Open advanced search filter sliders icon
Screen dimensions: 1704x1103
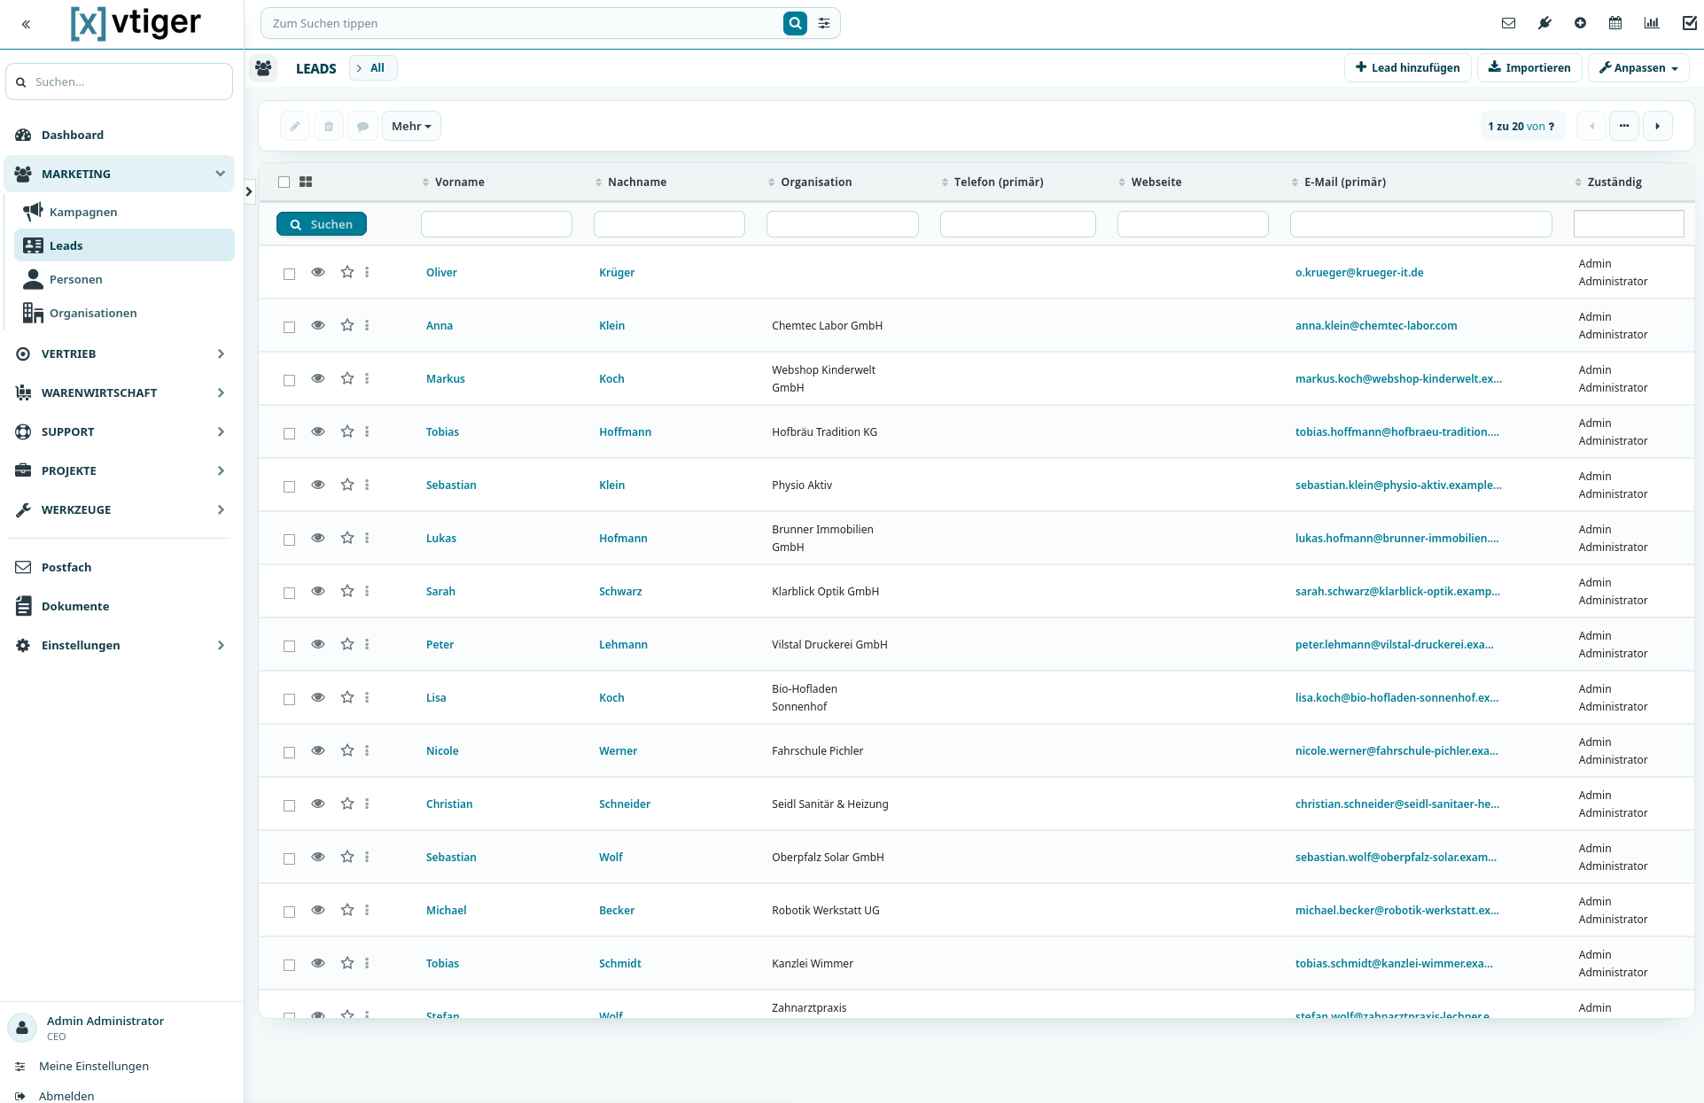824,23
